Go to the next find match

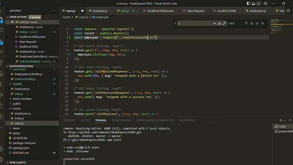coord(252,23)
